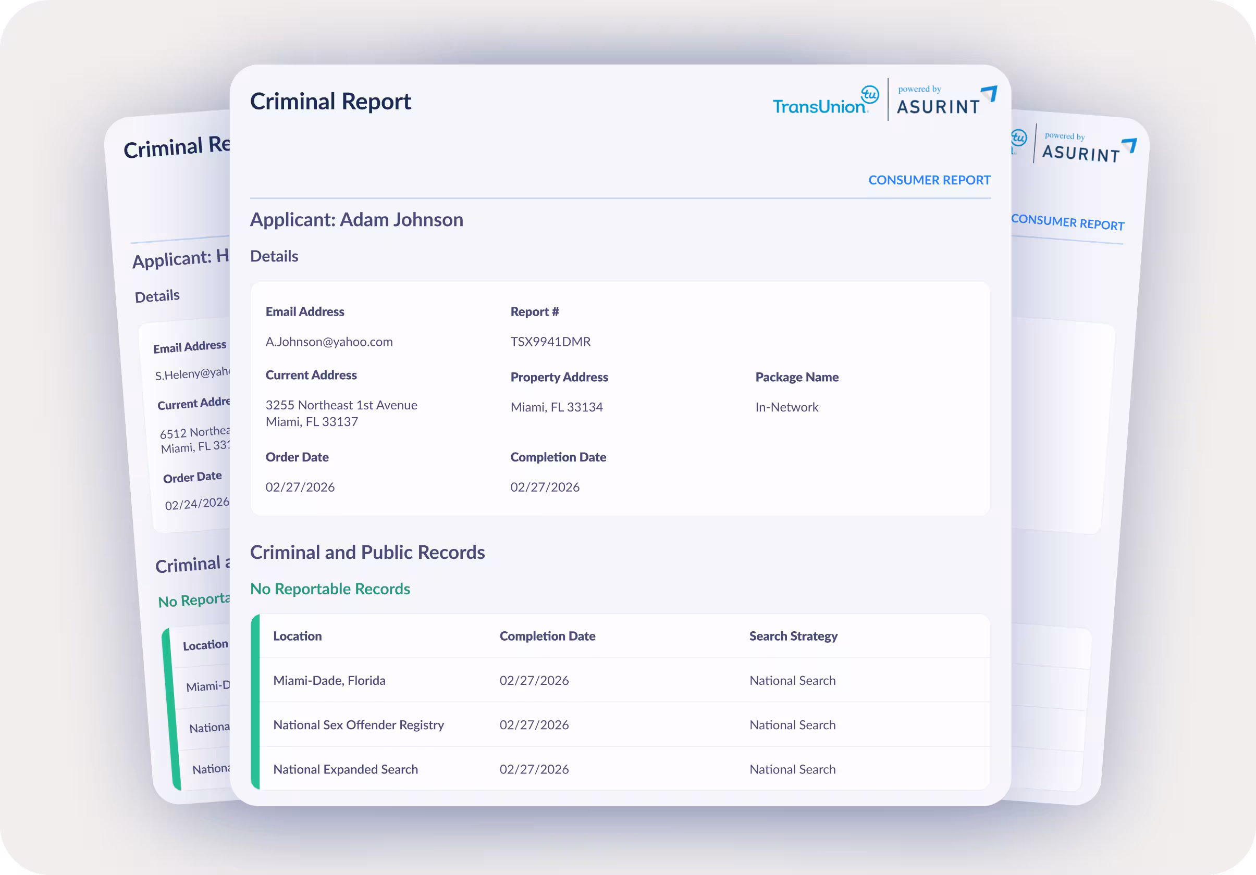Click the No Reportable Records status text
The height and width of the screenshot is (875, 1256).
(330, 589)
